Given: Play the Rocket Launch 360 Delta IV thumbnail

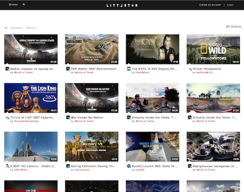Looking at the screenshot, I should point(153,147).
